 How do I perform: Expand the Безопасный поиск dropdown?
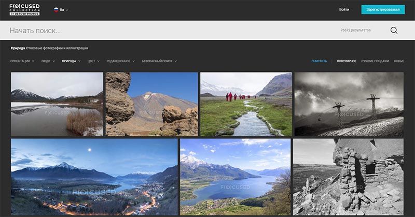pos(159,61)
